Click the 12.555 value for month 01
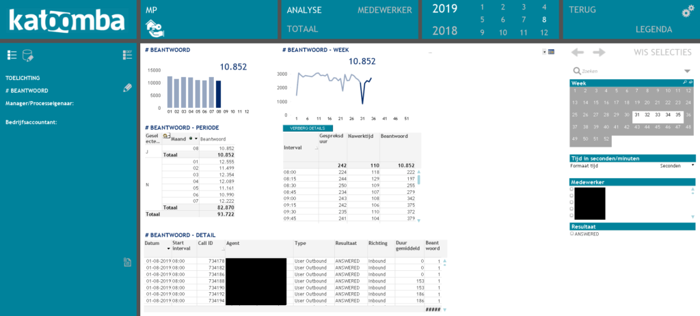Image resolution: width=700 pixels, height=316 pixels. (x=226, y=161)
